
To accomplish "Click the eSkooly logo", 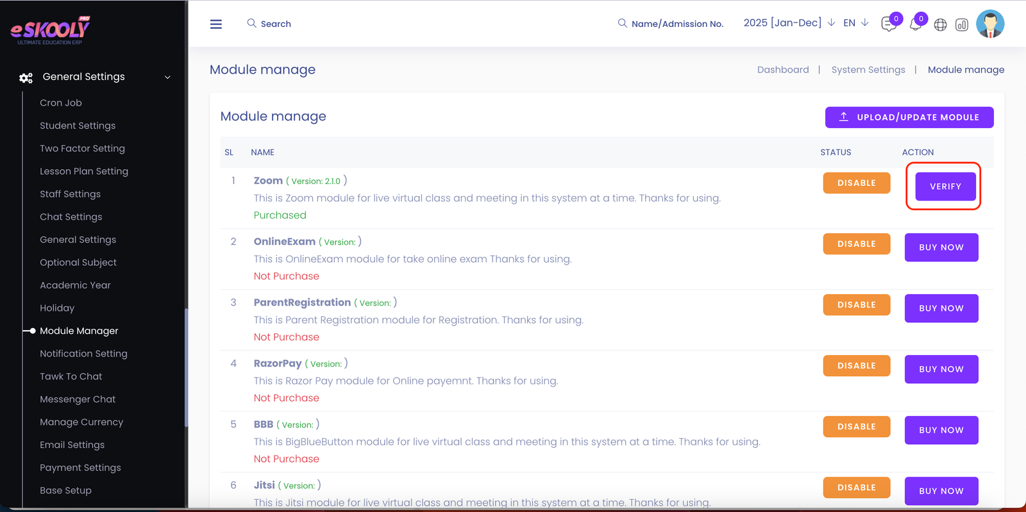I will click(x=50, y=30).
